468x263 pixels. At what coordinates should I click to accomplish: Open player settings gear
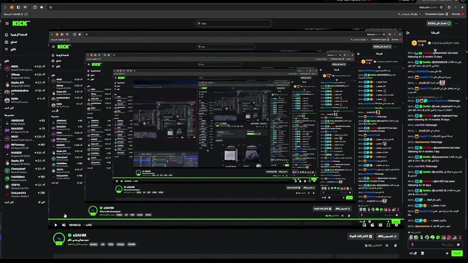tap(396, 225)
